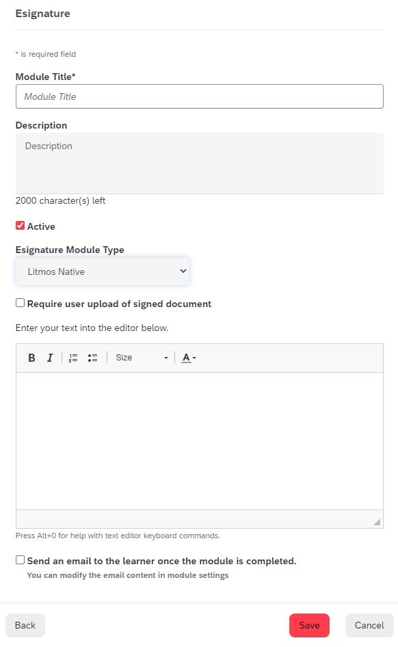Open the text color picker
The image size is (398, 647).
189,358
